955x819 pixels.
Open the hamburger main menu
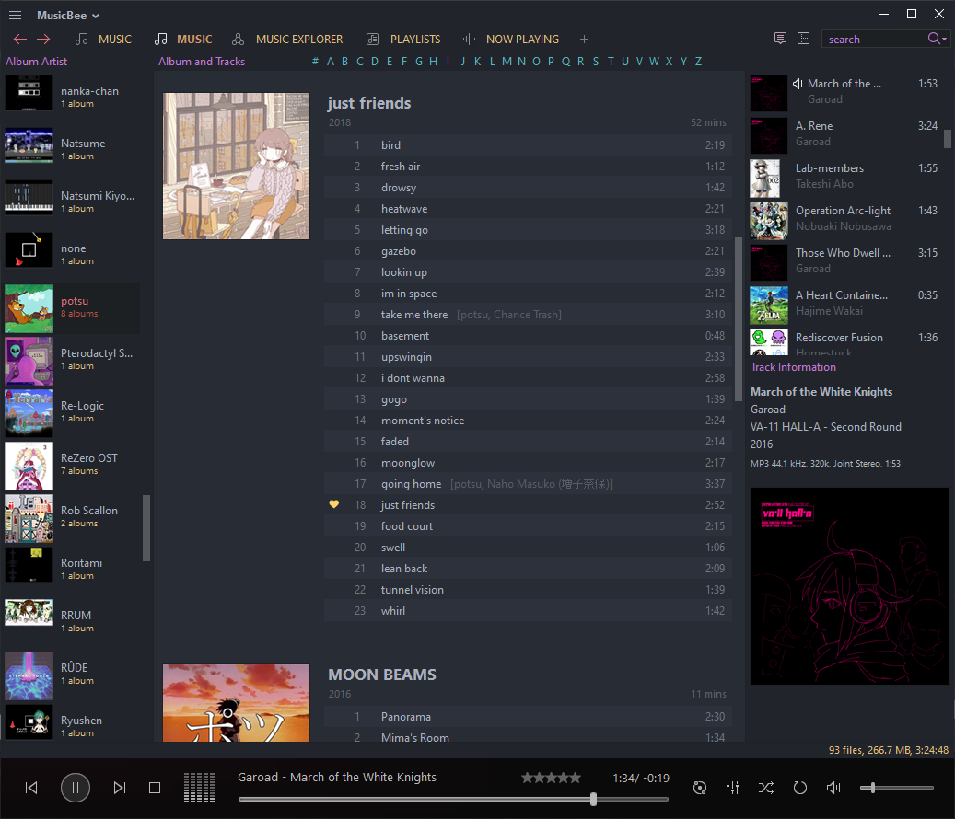(x=16, y=16)
